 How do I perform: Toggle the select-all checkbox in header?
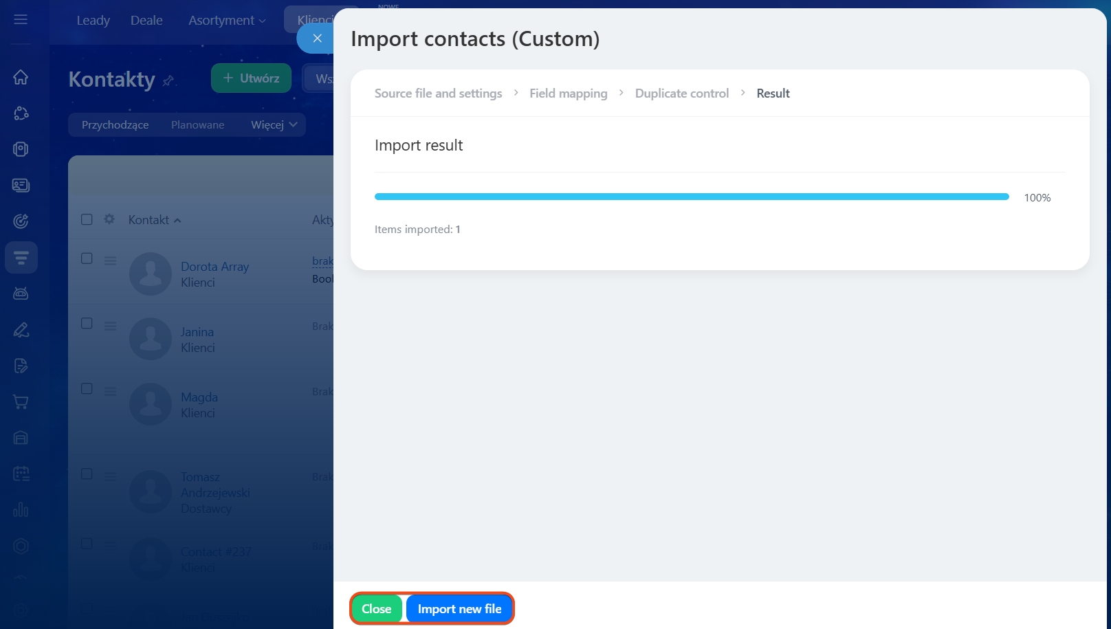tap(87, 219)
